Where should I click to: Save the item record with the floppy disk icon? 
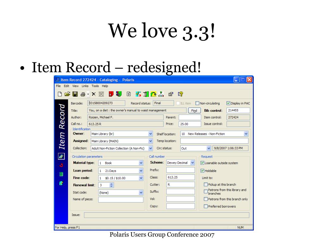click(75, 94)
